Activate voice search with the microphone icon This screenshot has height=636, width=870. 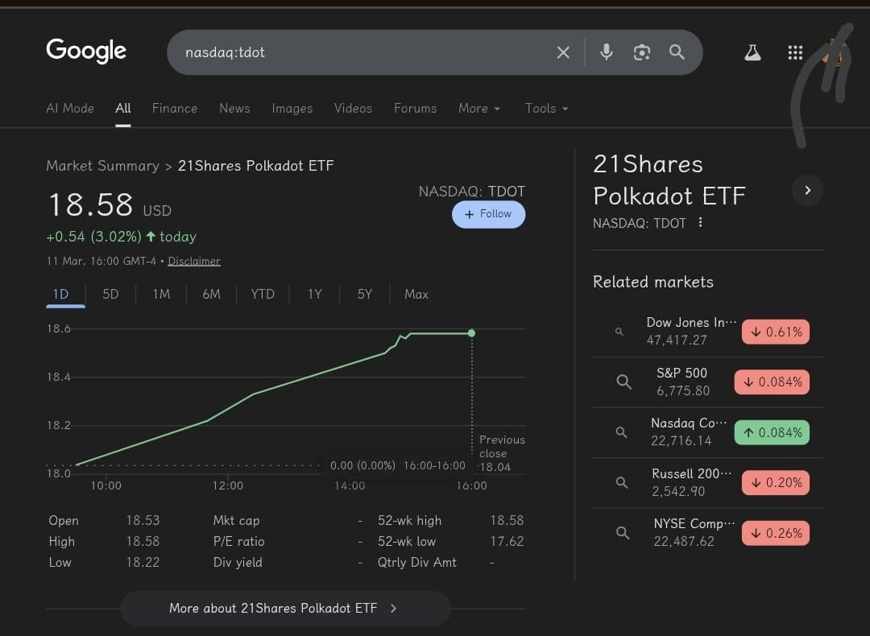pyautogui.click(x=606, y=52)
